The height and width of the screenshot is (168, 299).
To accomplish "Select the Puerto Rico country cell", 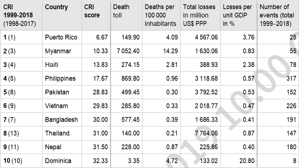I will pos(59,38).
